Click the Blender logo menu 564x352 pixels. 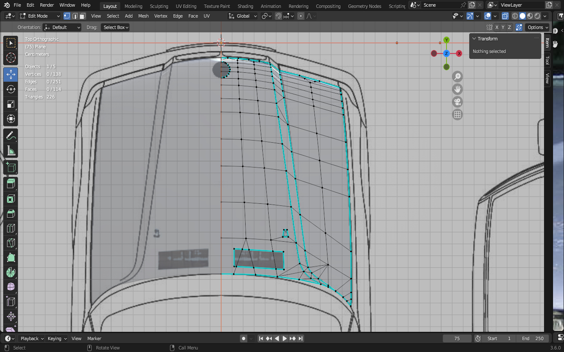pos(7,5)
